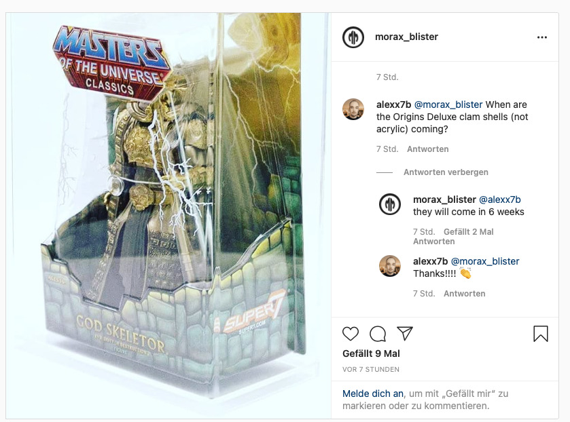The width and height of the screenshot is (570, 422).
Task: Open comments via the speech bubble icon
Action: 378,333
